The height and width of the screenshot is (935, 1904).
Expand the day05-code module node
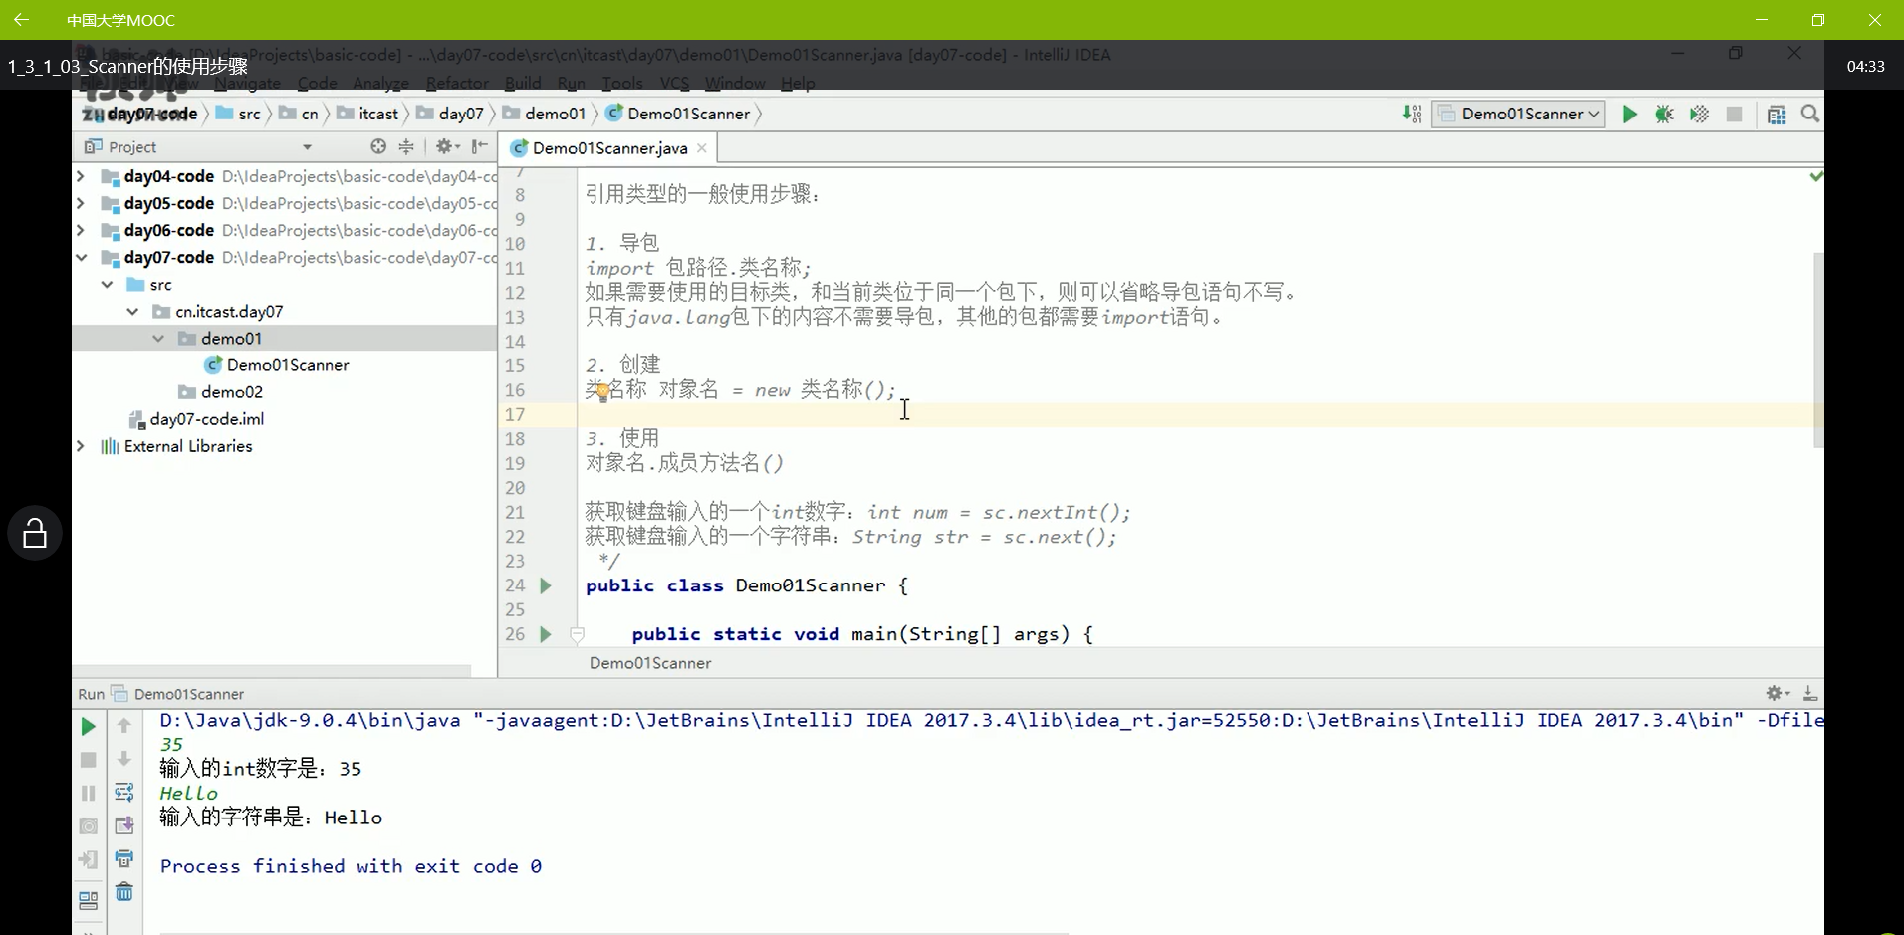[81, 203]
